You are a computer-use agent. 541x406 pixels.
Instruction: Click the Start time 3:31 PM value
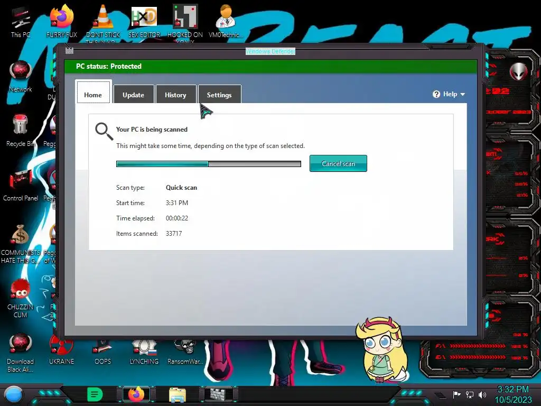pyautogui.click(x=177, y=202)
